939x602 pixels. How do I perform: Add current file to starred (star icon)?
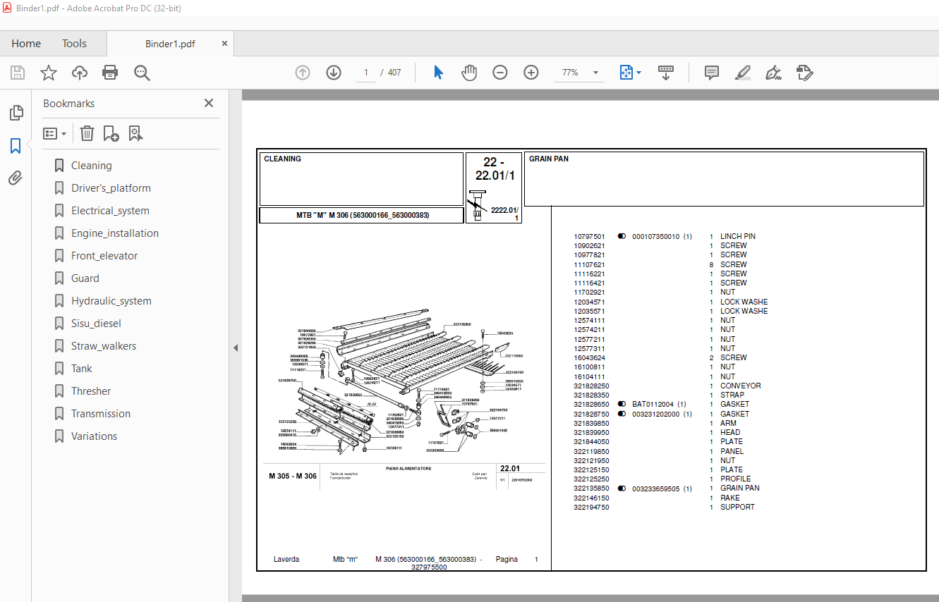tap(49, 73)
